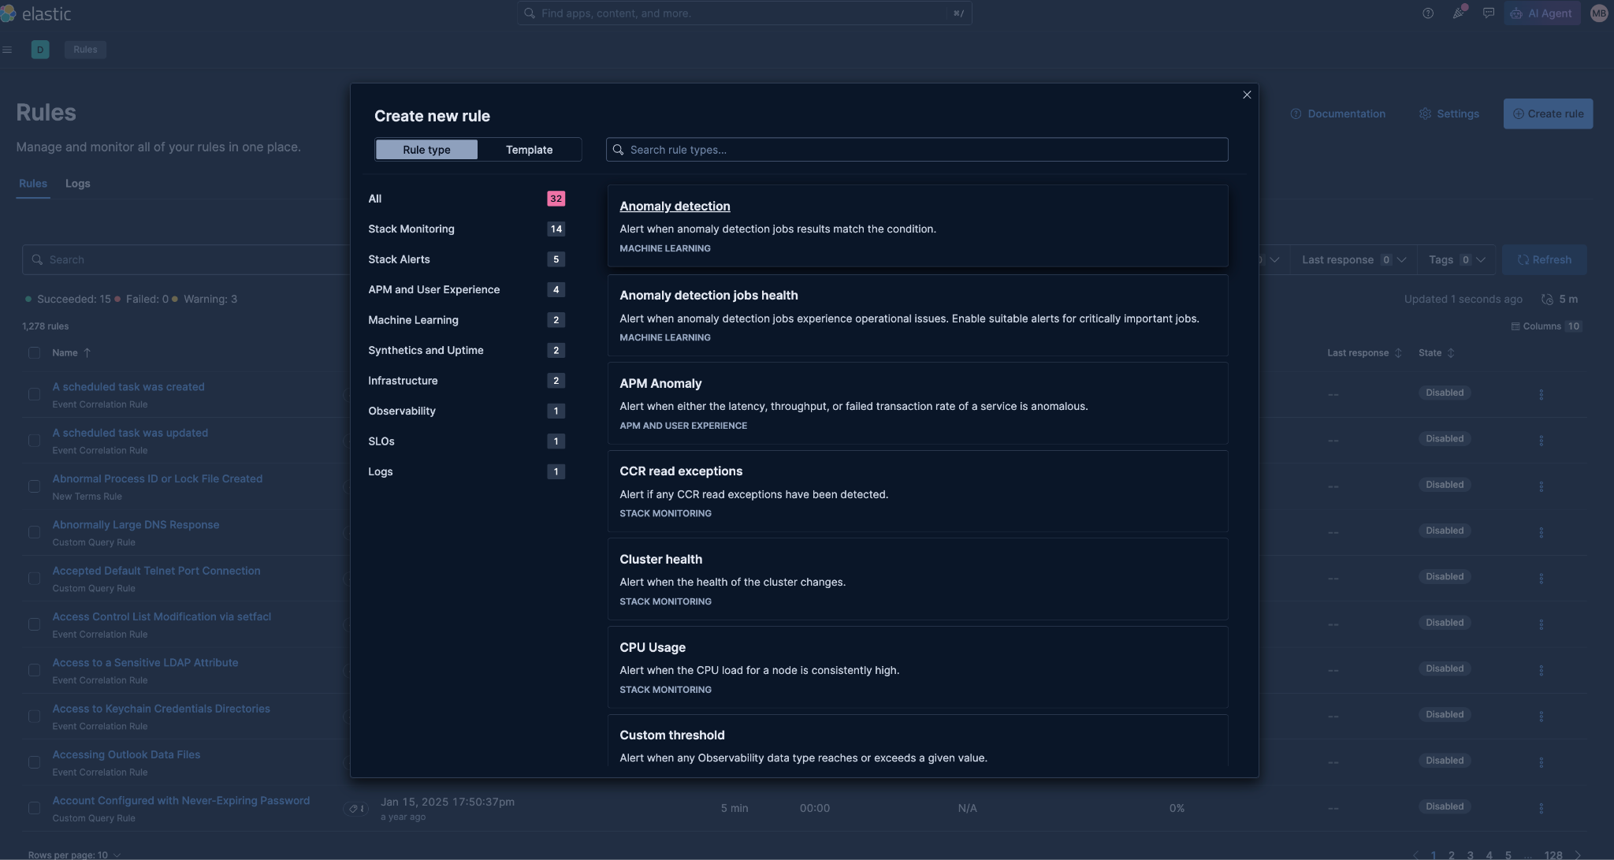
Task: Sort by Name column arrow
Action: [87, 353]
